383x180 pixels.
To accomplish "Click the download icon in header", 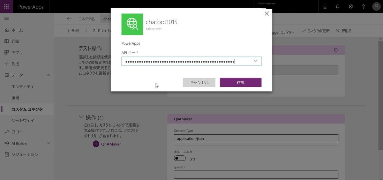I will (325, 7).
